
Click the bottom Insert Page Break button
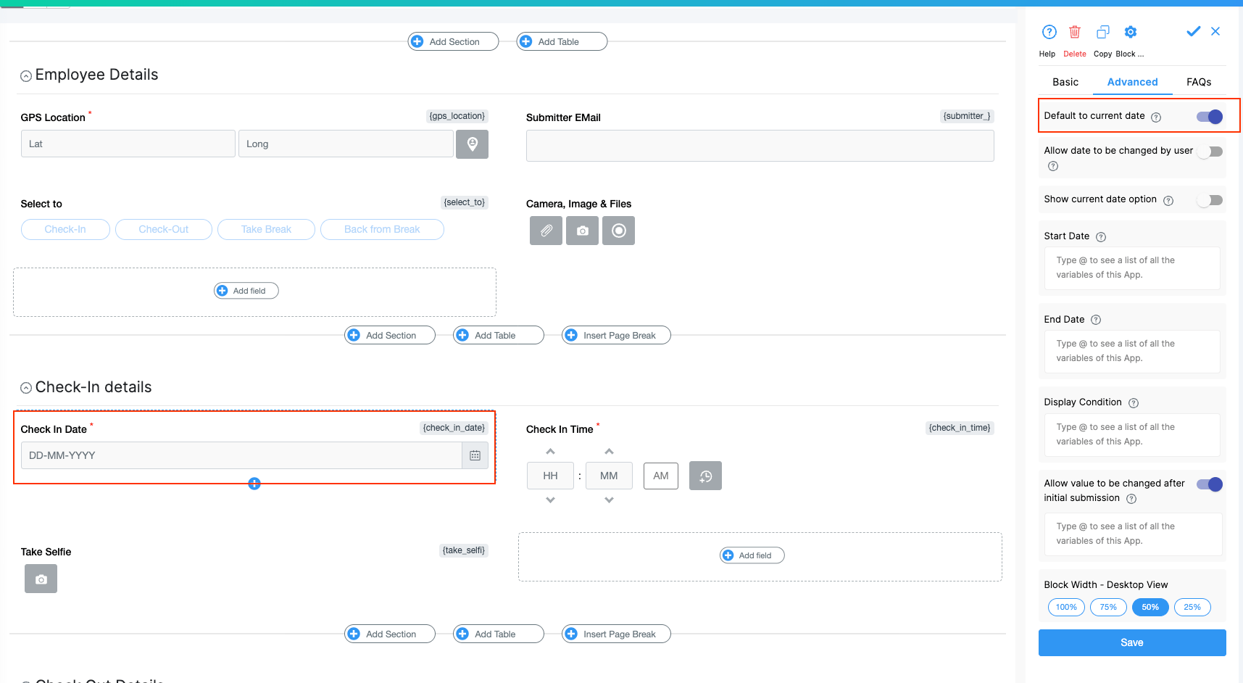point(616,634)
